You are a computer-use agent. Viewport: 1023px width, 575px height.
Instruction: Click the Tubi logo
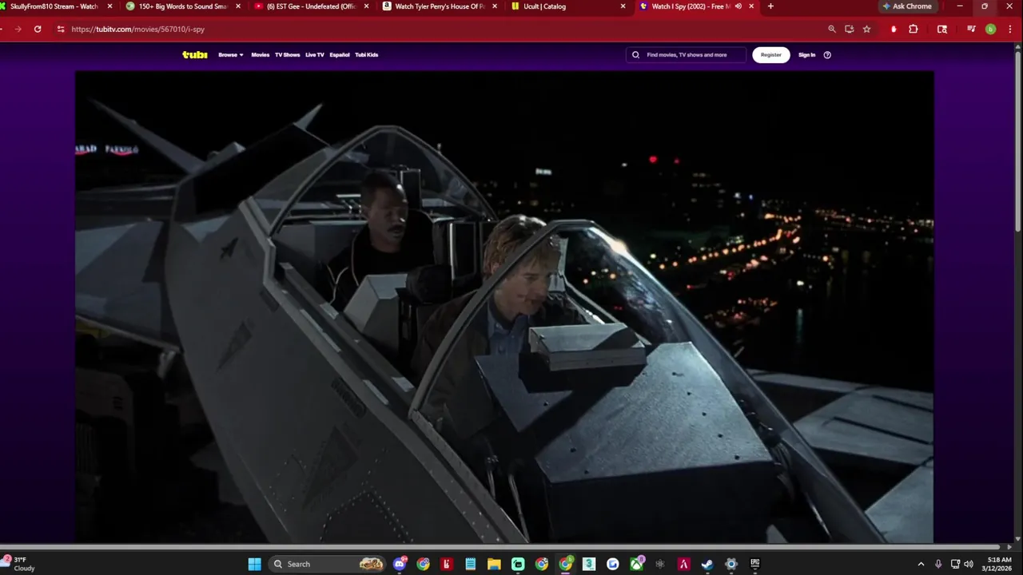tap(194, 54)
